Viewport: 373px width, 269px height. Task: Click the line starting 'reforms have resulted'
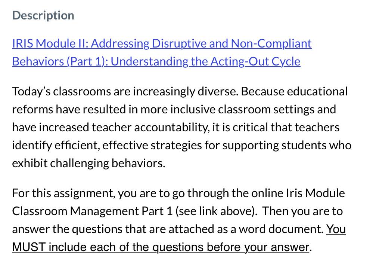tap(174, 110)
